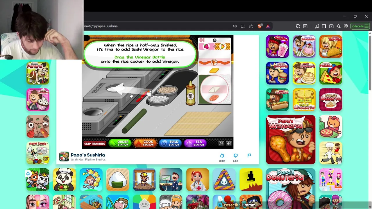
Task: Like the game with thumbs up
Action: [x=222, y=156]
